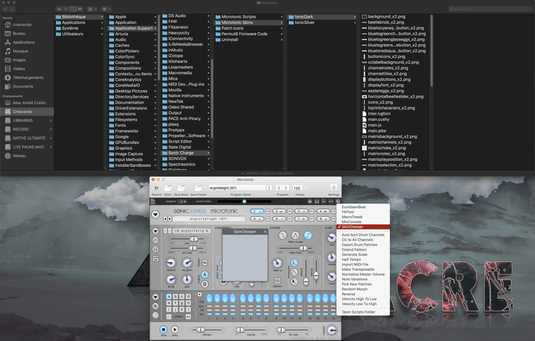Image resolution: width=535 pixels, height=341 pixels.
Task: Click the Save Preset icon
Action: coord(198,188)
